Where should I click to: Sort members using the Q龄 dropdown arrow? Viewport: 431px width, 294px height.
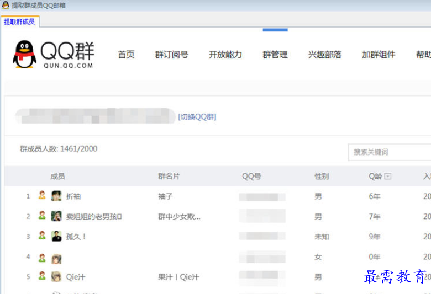(387, 177)
